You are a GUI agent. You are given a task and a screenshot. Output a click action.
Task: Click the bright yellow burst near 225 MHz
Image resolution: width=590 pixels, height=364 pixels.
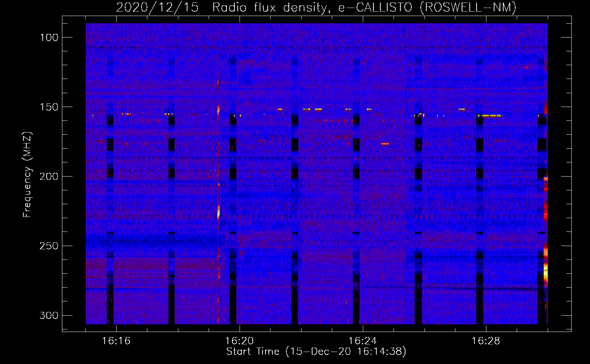218,211
